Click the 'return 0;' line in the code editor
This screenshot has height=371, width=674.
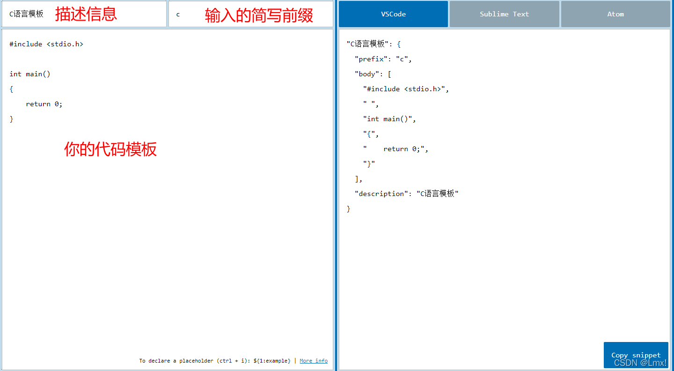44,104
